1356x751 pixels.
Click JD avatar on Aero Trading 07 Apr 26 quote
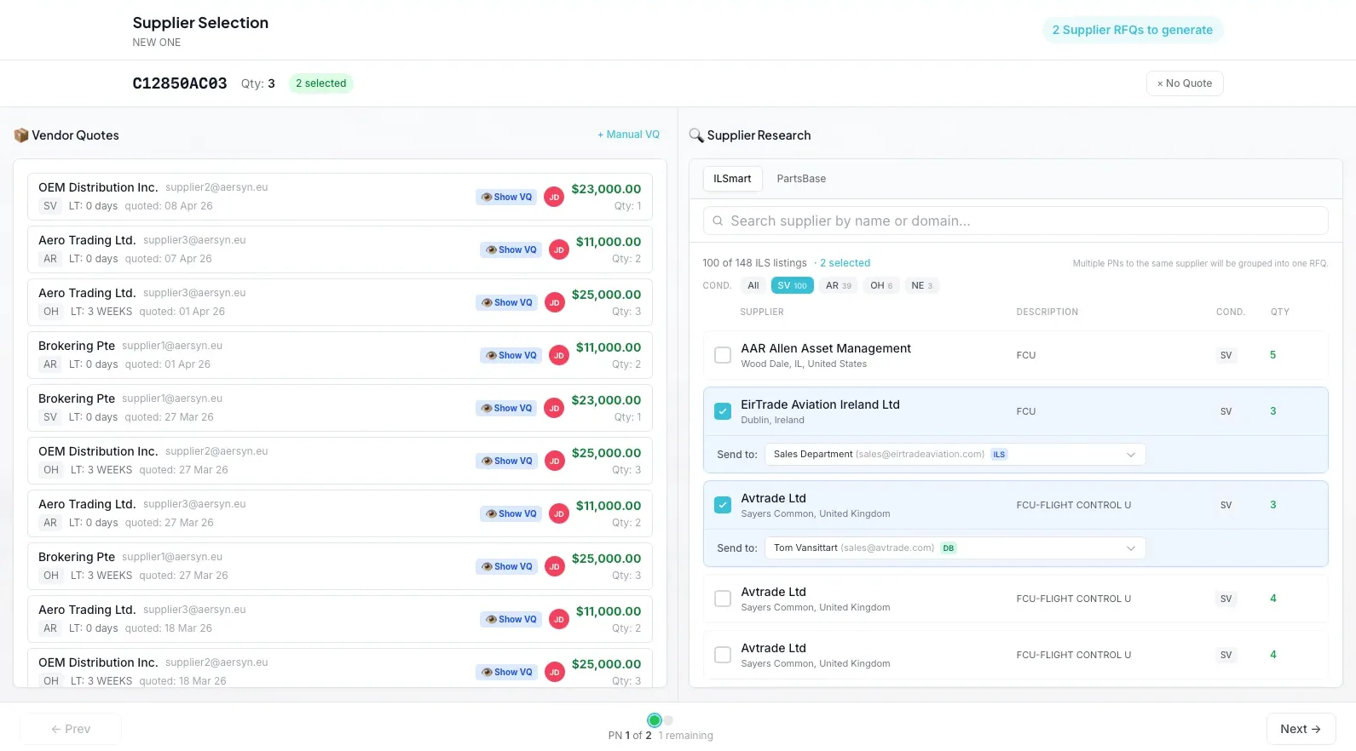(x=559, y=249)
